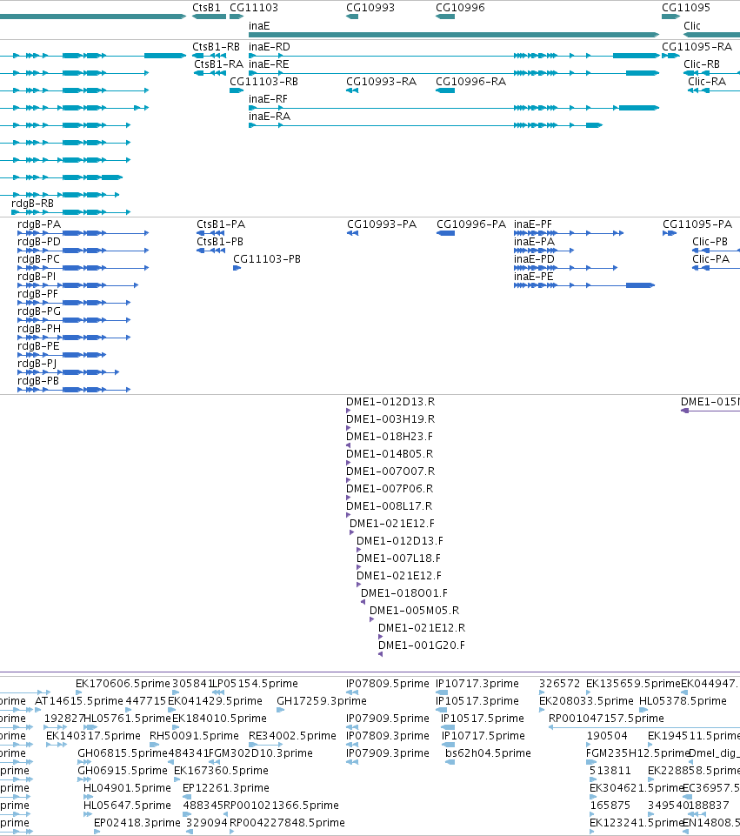Select transcript inaE-RD label
This screenshot has width=740, height=836.
[x=269, y=47]
